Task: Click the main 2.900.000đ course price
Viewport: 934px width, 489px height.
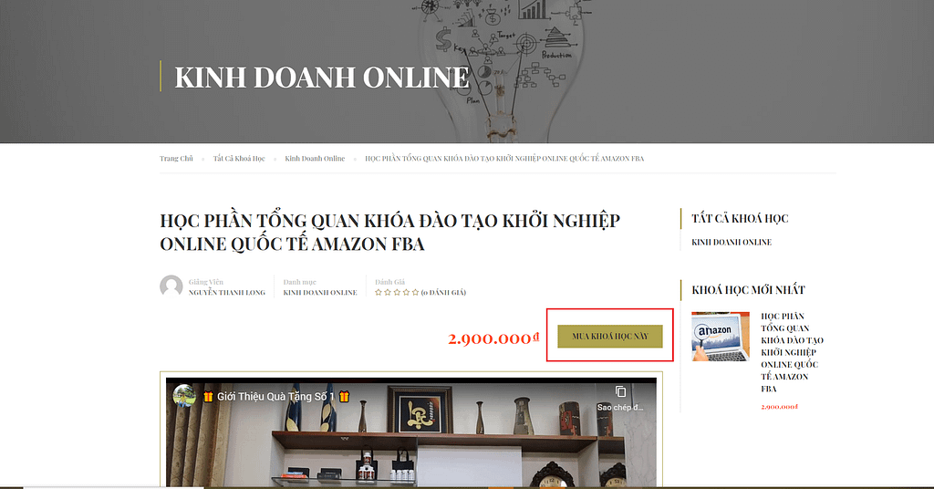Action: click(x=493, y=338)
